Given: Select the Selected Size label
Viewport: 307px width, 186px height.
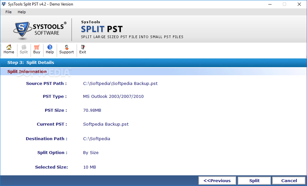Looking at the screenshot, I should point(52,167).
